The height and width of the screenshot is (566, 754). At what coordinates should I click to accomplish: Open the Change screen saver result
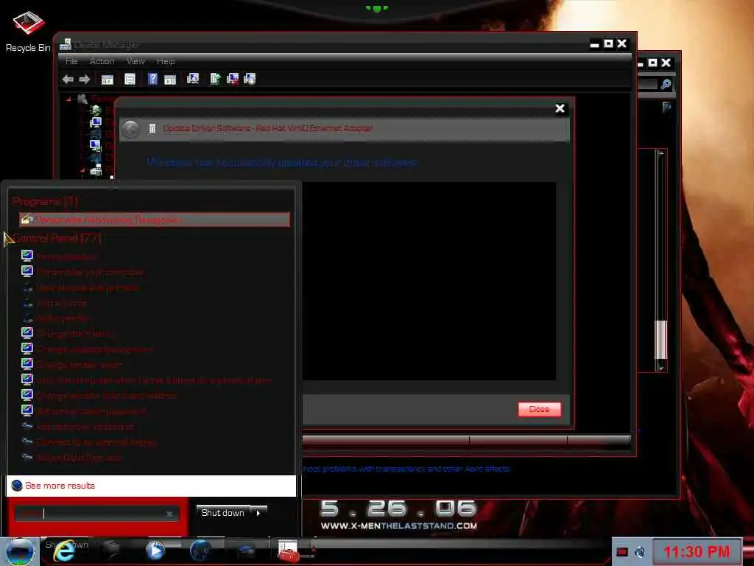72,364
